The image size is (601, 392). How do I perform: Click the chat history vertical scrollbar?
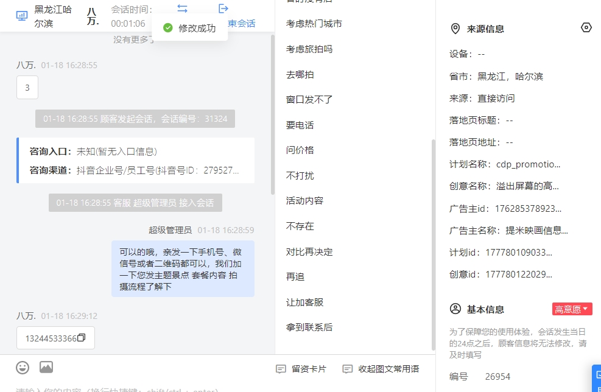tap(273, 115)
